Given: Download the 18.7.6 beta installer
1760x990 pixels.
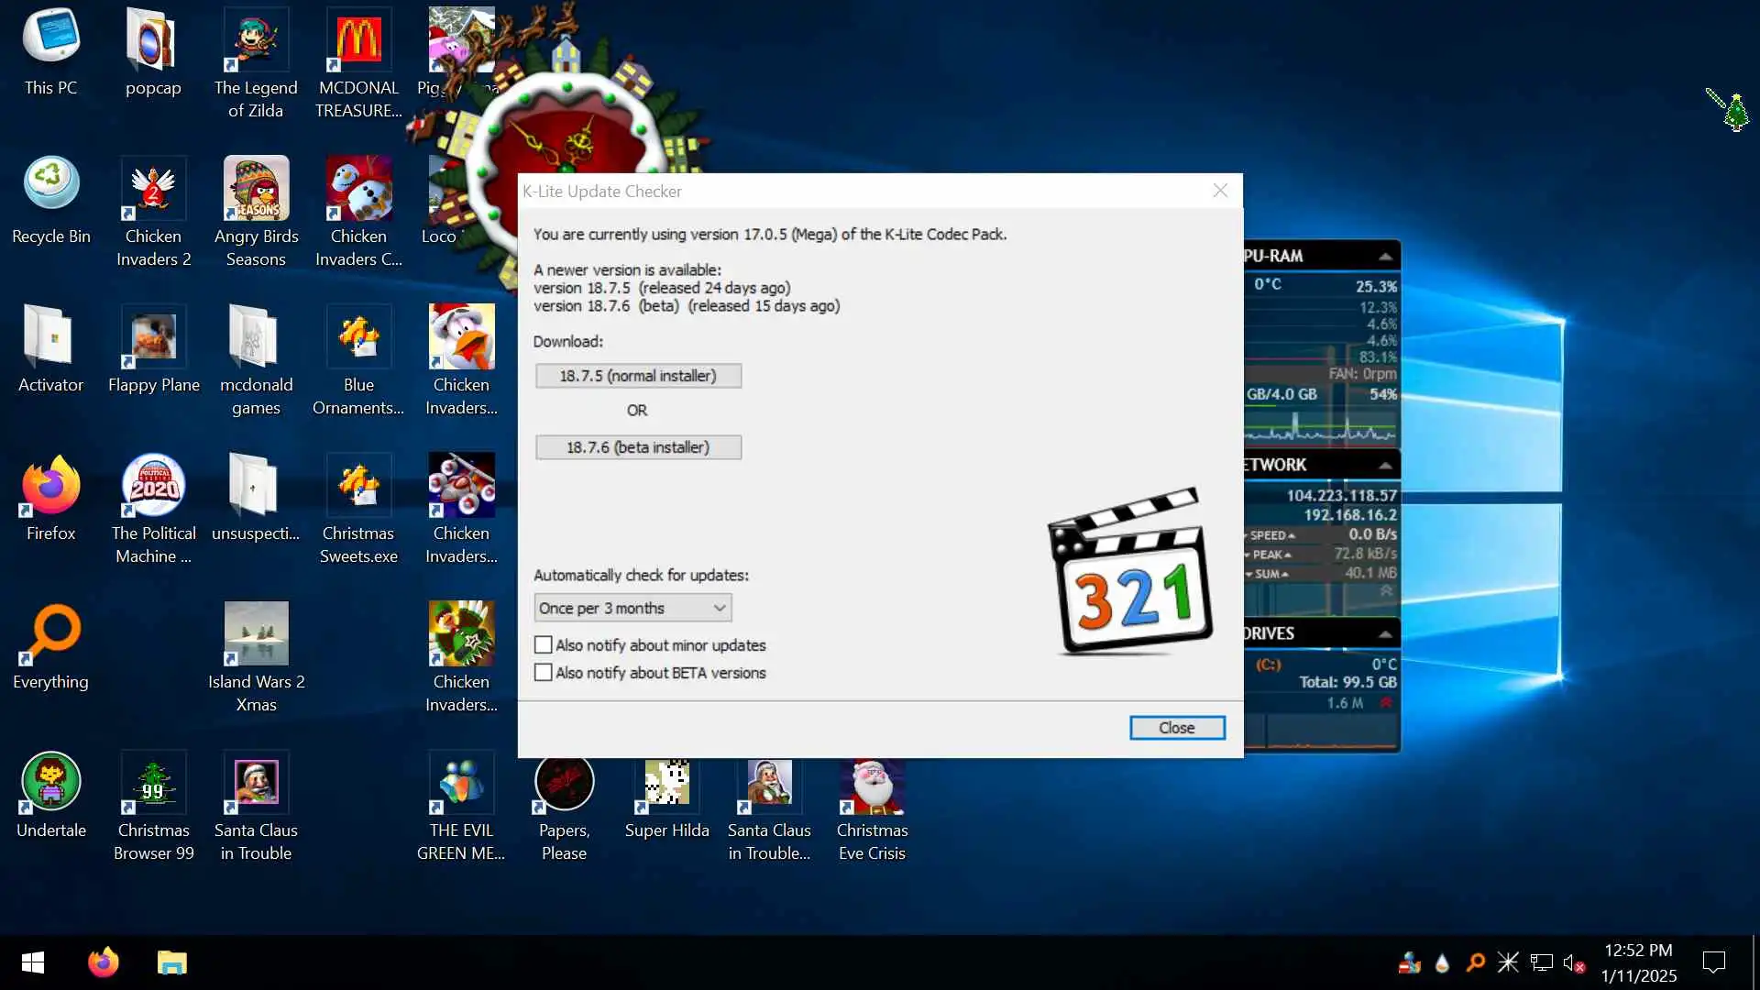Looking at the screenshot, I should tap(638, 447).
